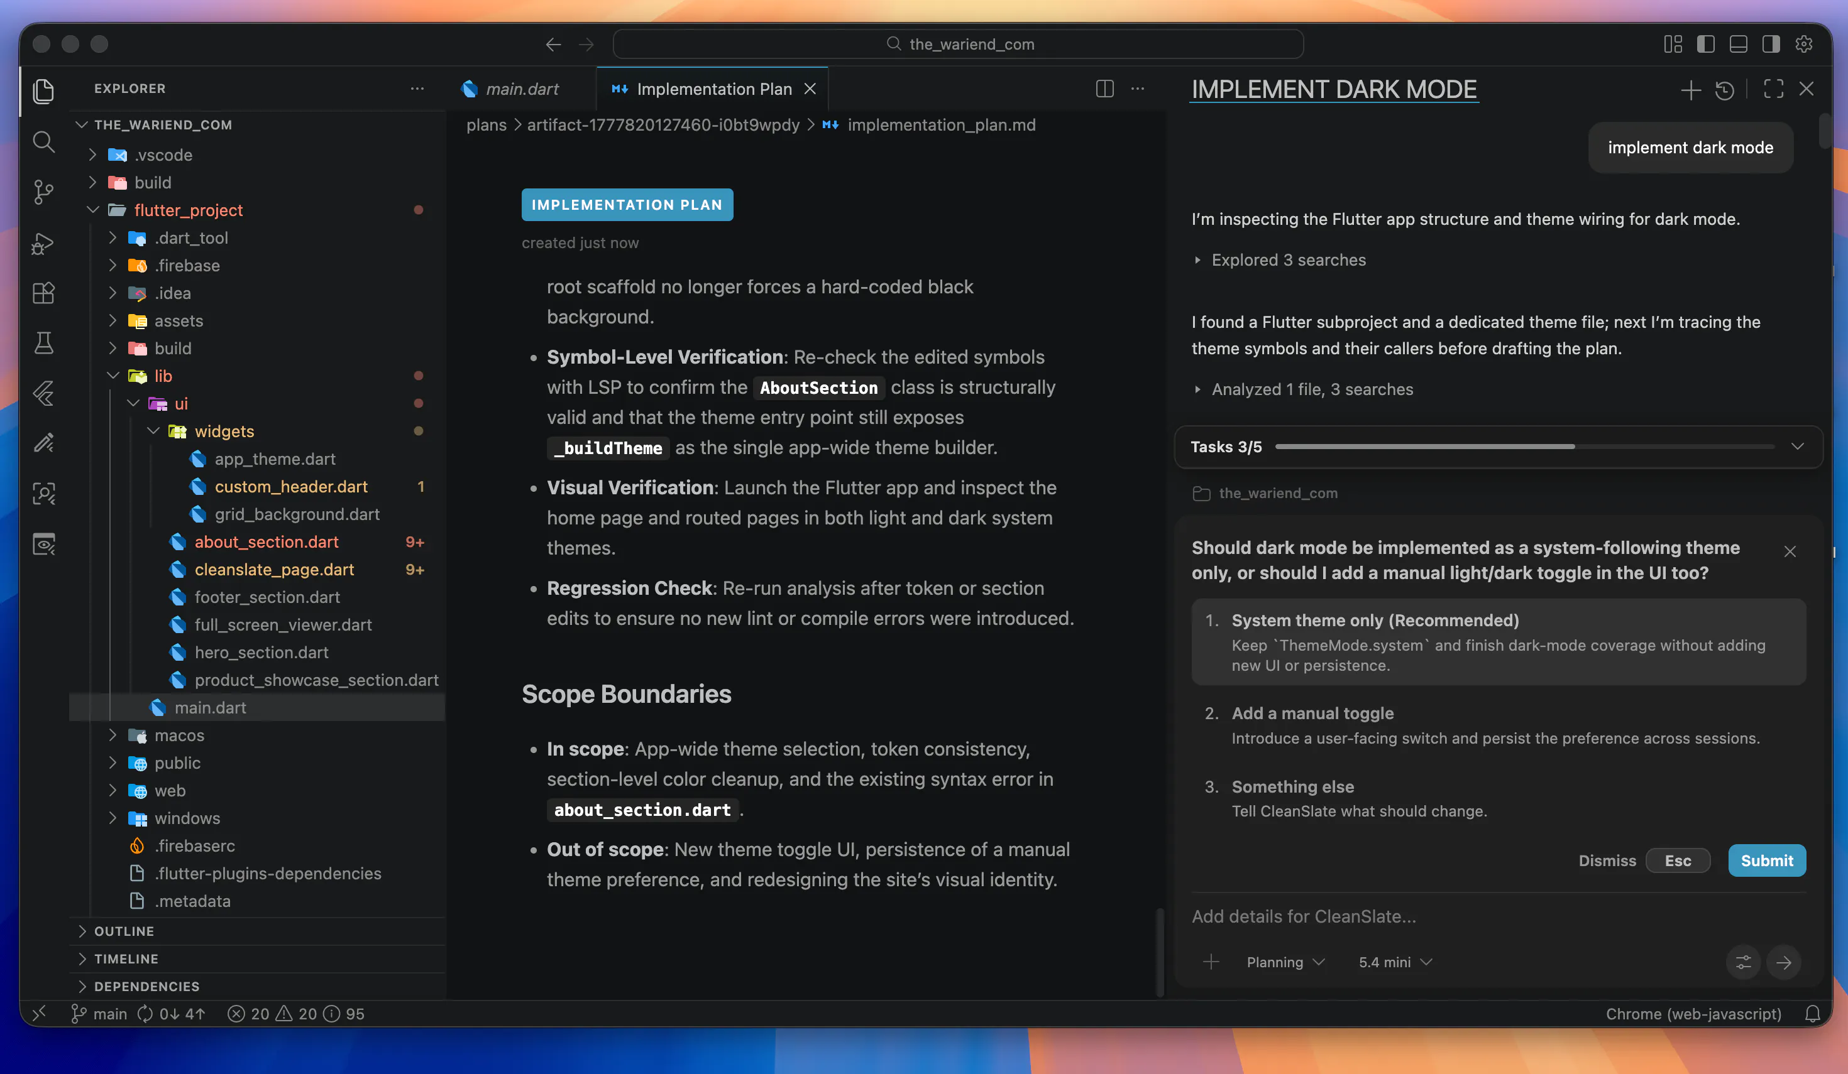Navigate forward with the right arrow

(586, 44)
